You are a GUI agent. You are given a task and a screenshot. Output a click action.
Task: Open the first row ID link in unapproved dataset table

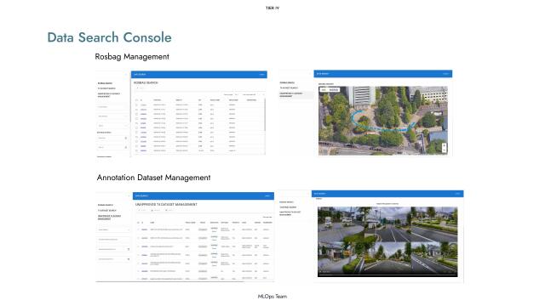[144, 229]
